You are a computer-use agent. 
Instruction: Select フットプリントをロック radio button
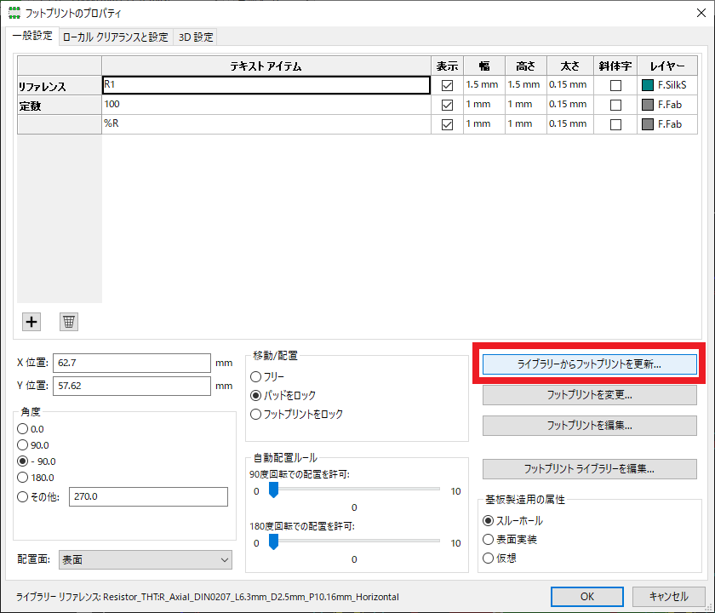[256, 415]
